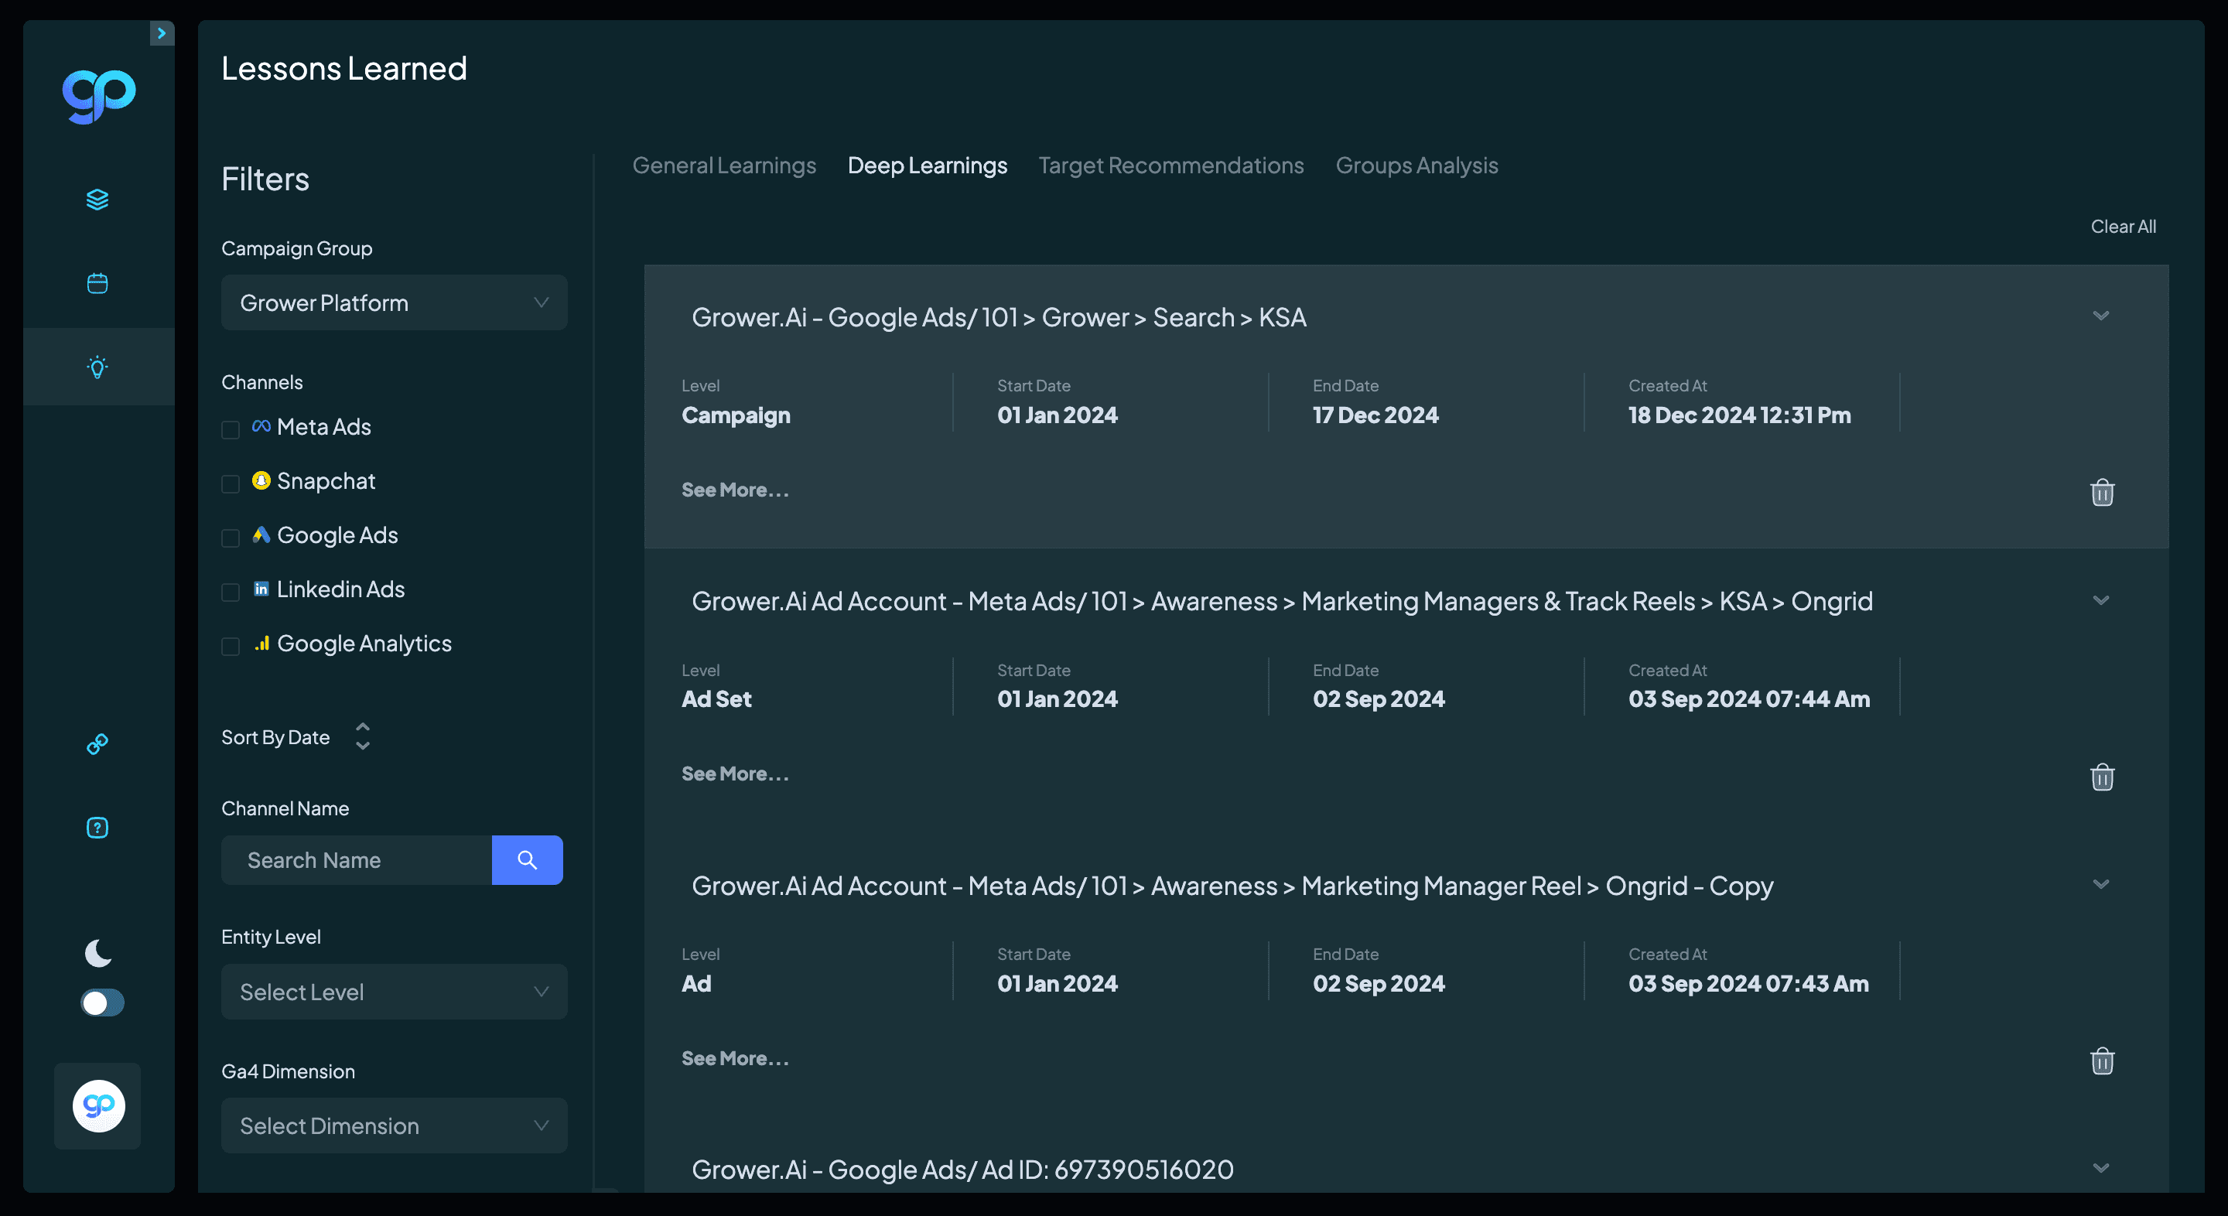This screenshot has width=2228, height=1216.
Task: Check the Linkedin Ads checkbox
Action: 230,593
